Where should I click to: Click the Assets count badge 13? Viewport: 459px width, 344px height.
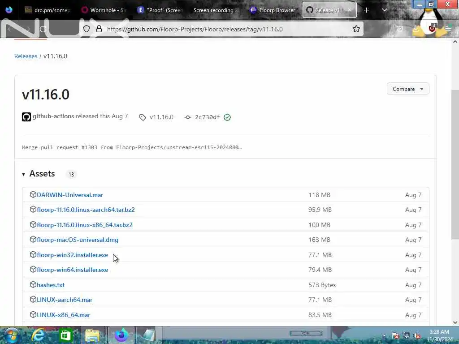tap(71, 175)
